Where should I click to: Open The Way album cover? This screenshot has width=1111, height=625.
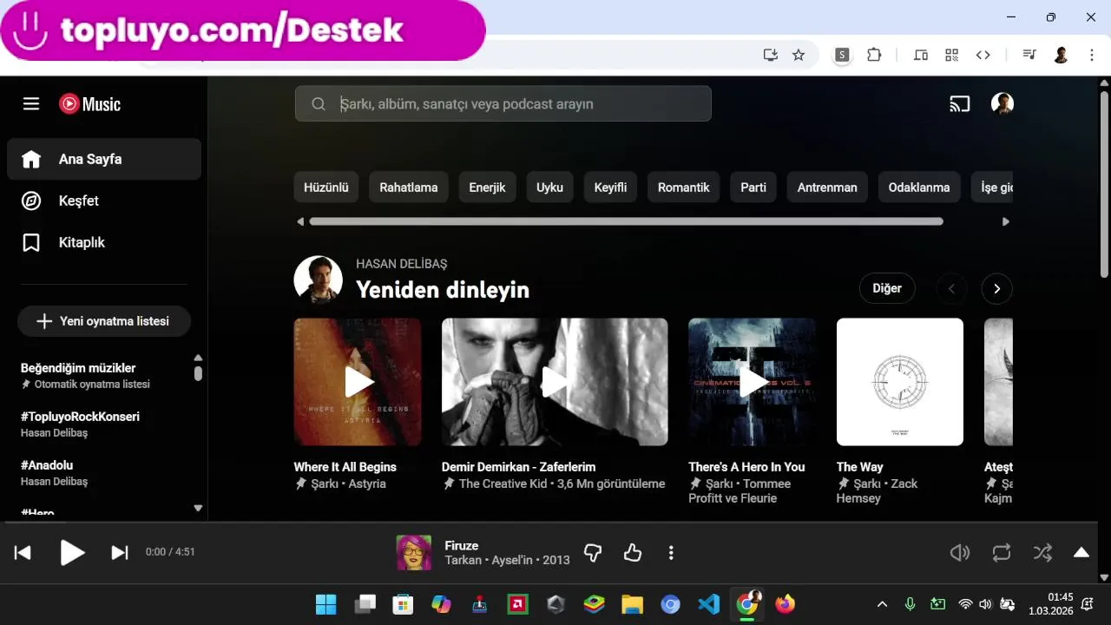(900, 382)
